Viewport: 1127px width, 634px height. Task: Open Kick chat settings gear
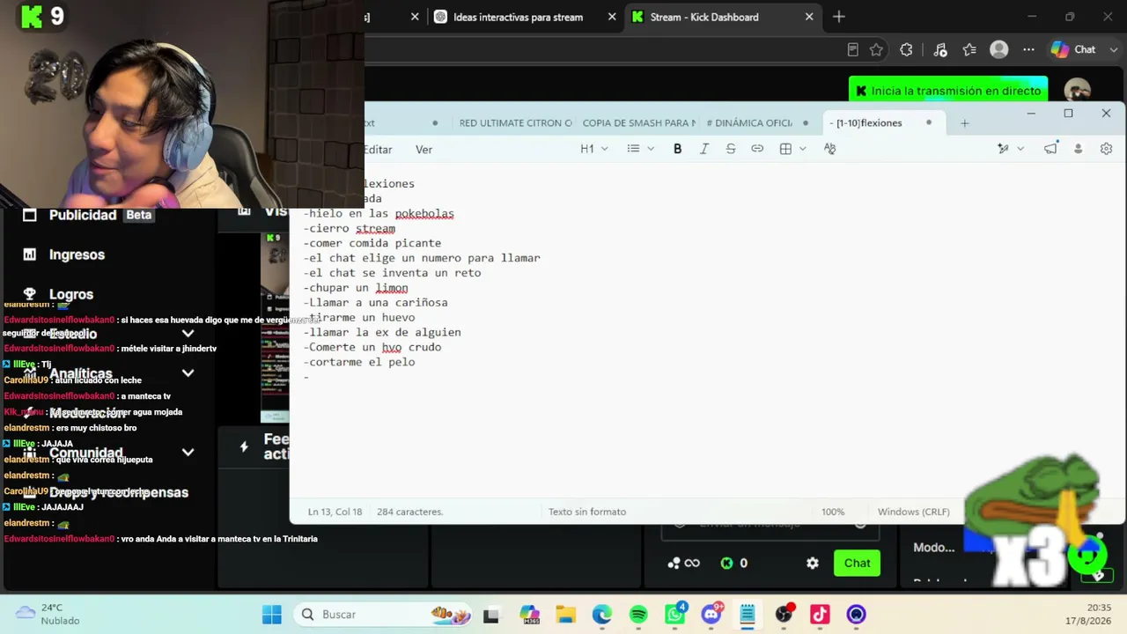812,563
